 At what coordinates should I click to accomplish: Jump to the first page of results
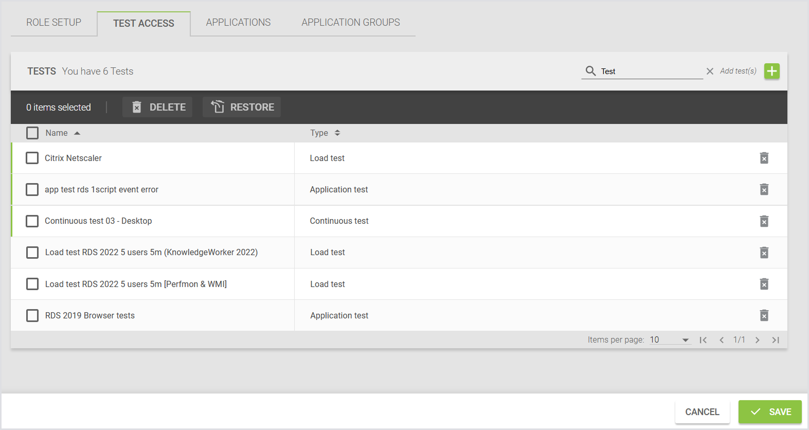pos(703,340)
